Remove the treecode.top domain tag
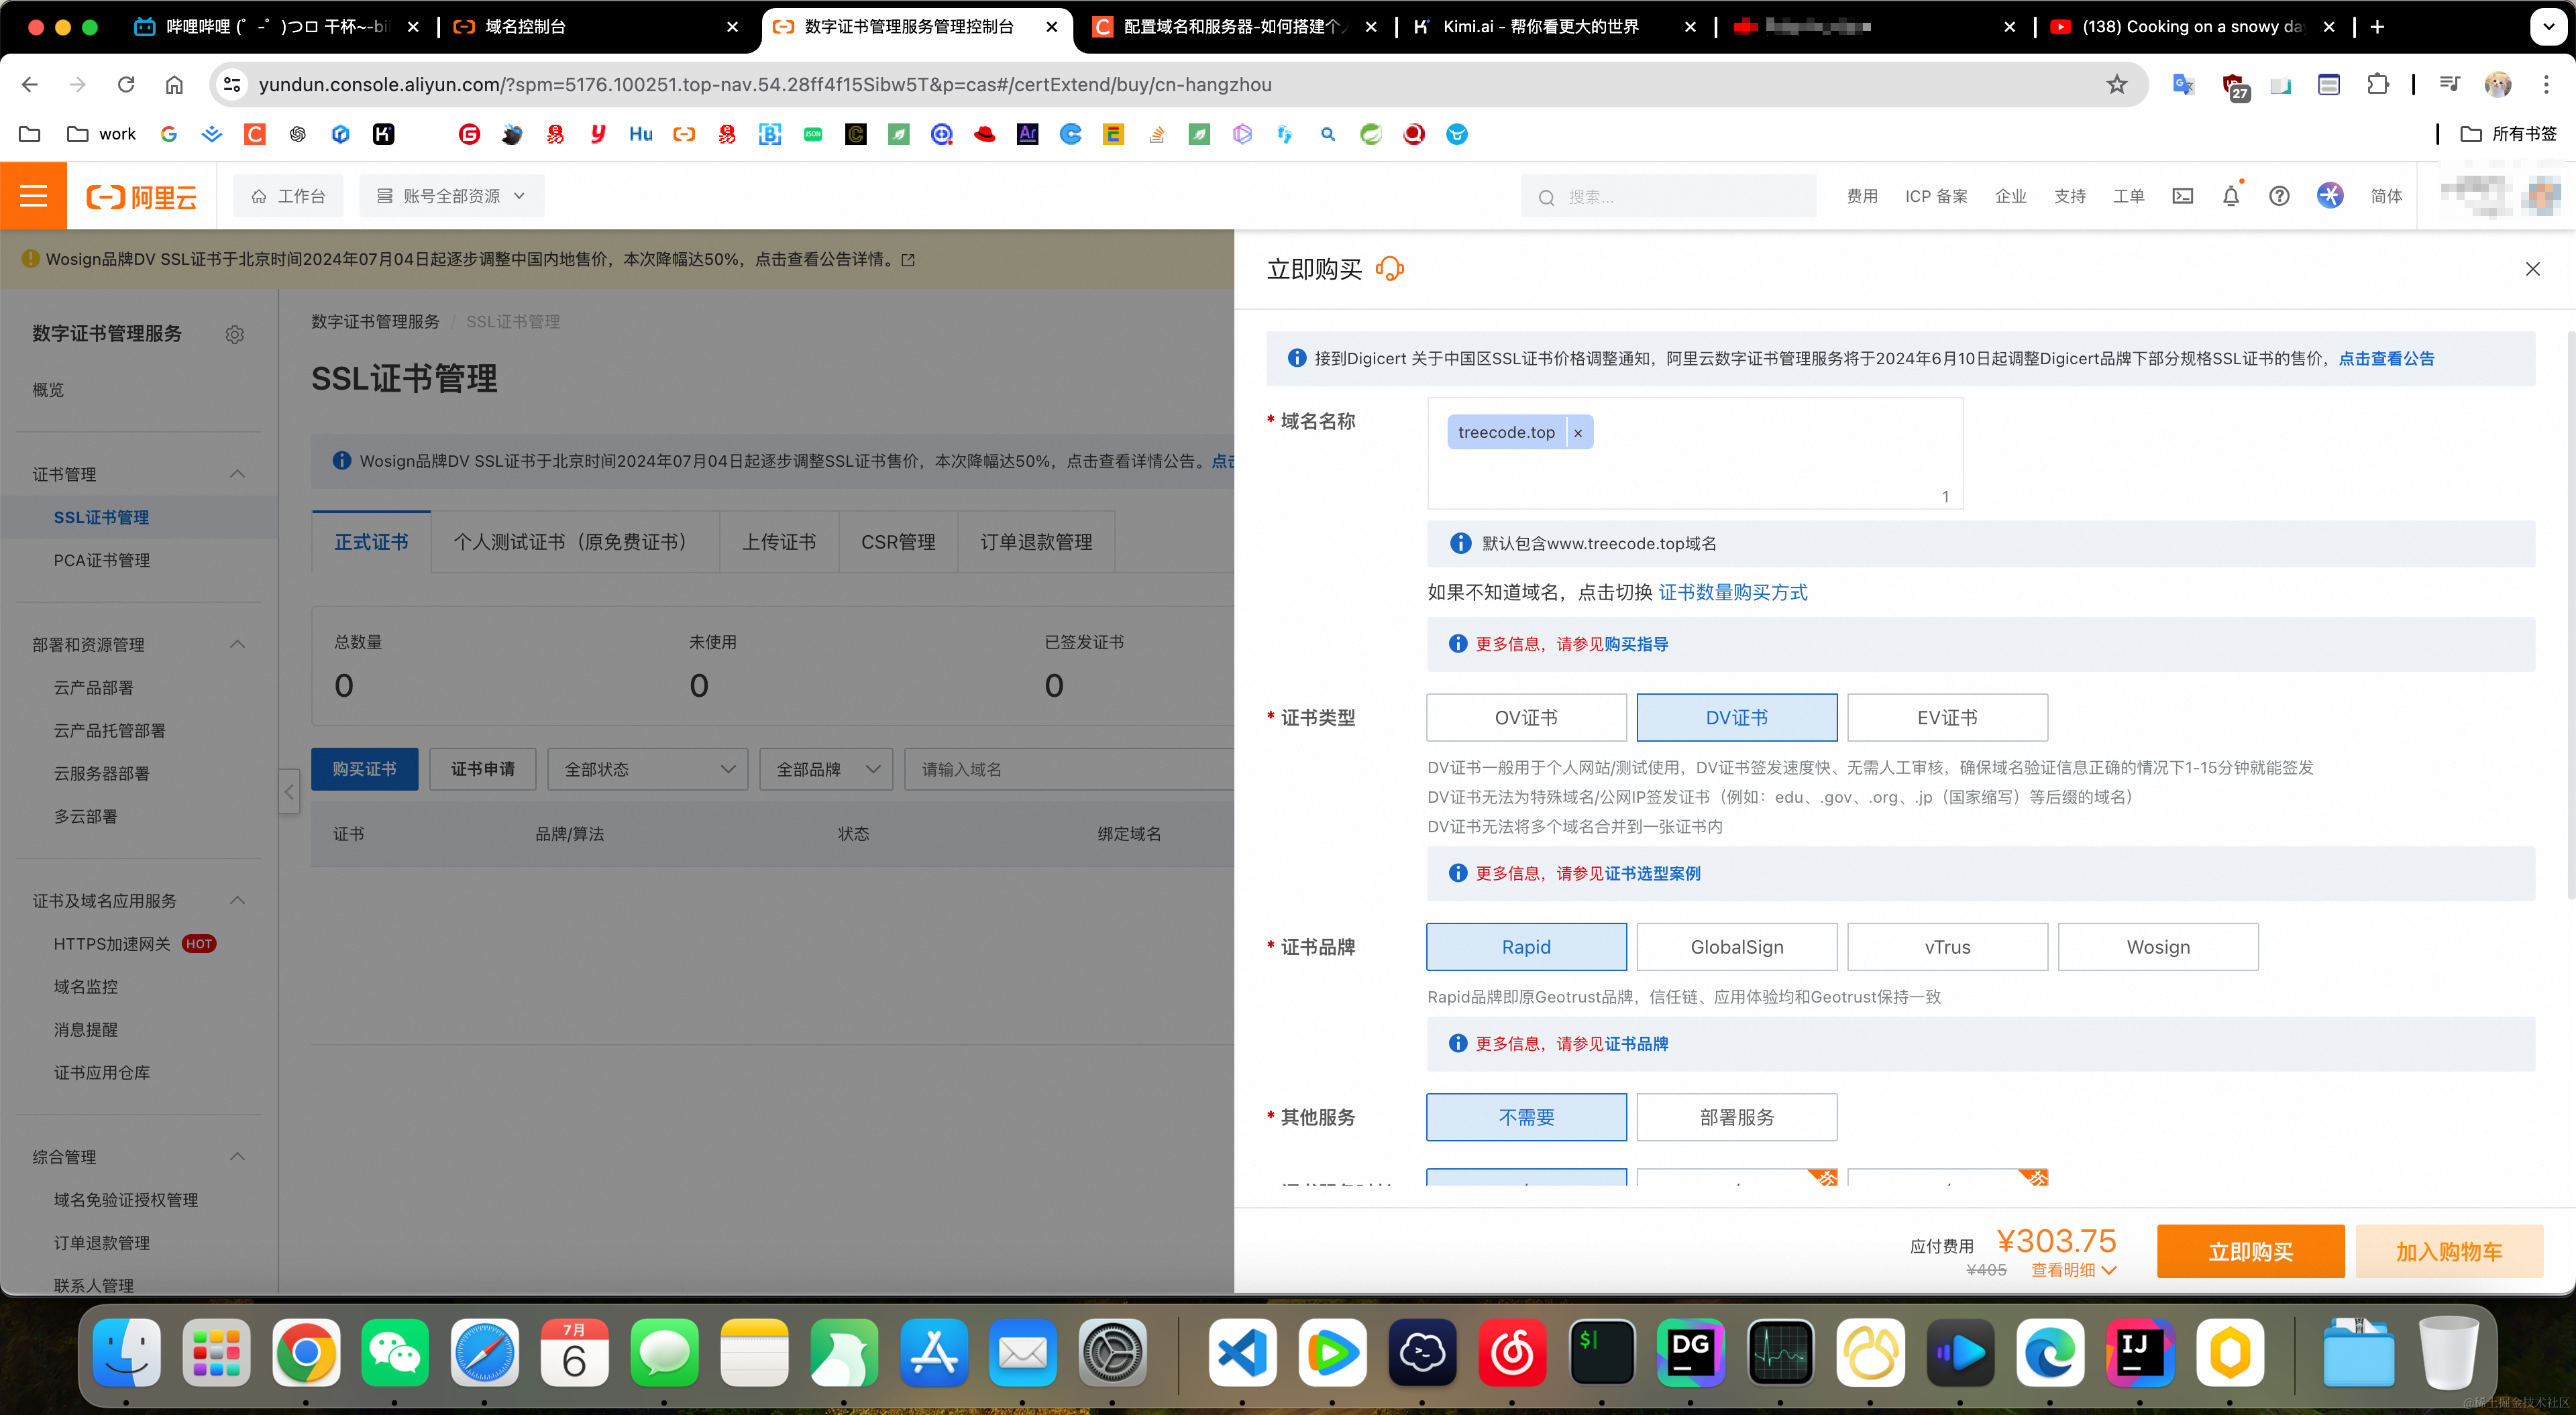2576x1415 pixels. click(1578, 433)
